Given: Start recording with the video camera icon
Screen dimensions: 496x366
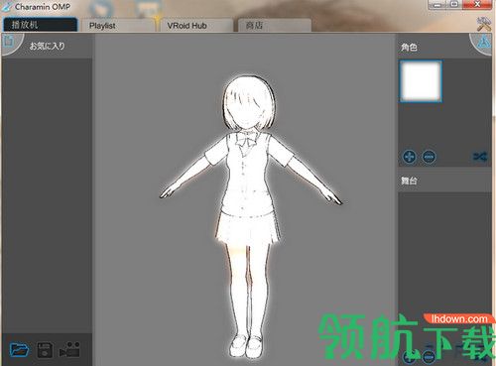Looking at the screenshot, I should (69, 349).
